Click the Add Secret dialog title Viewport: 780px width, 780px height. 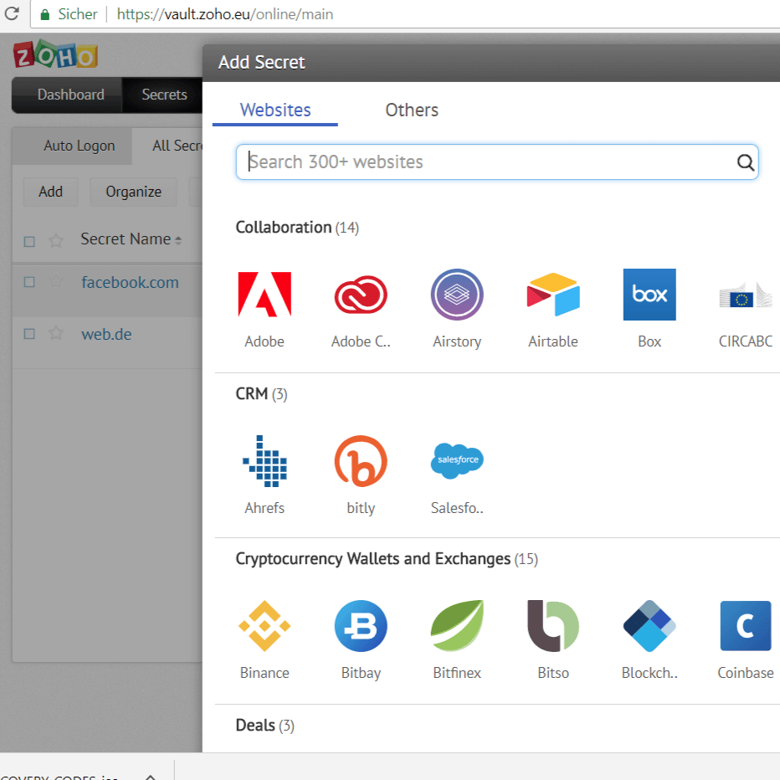(262, 63)
